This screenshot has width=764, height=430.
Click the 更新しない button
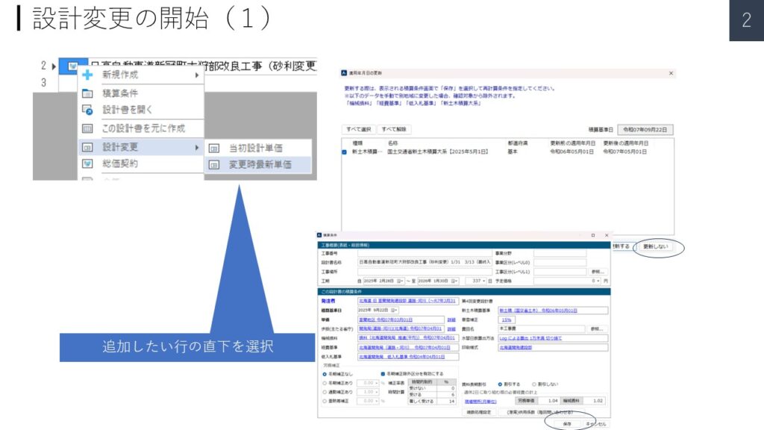click(x=655, y=246)
